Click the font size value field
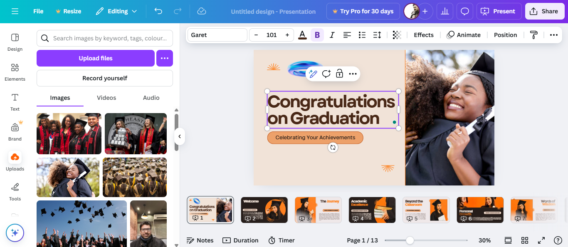The image size is (568, 247). click(272, 35)
